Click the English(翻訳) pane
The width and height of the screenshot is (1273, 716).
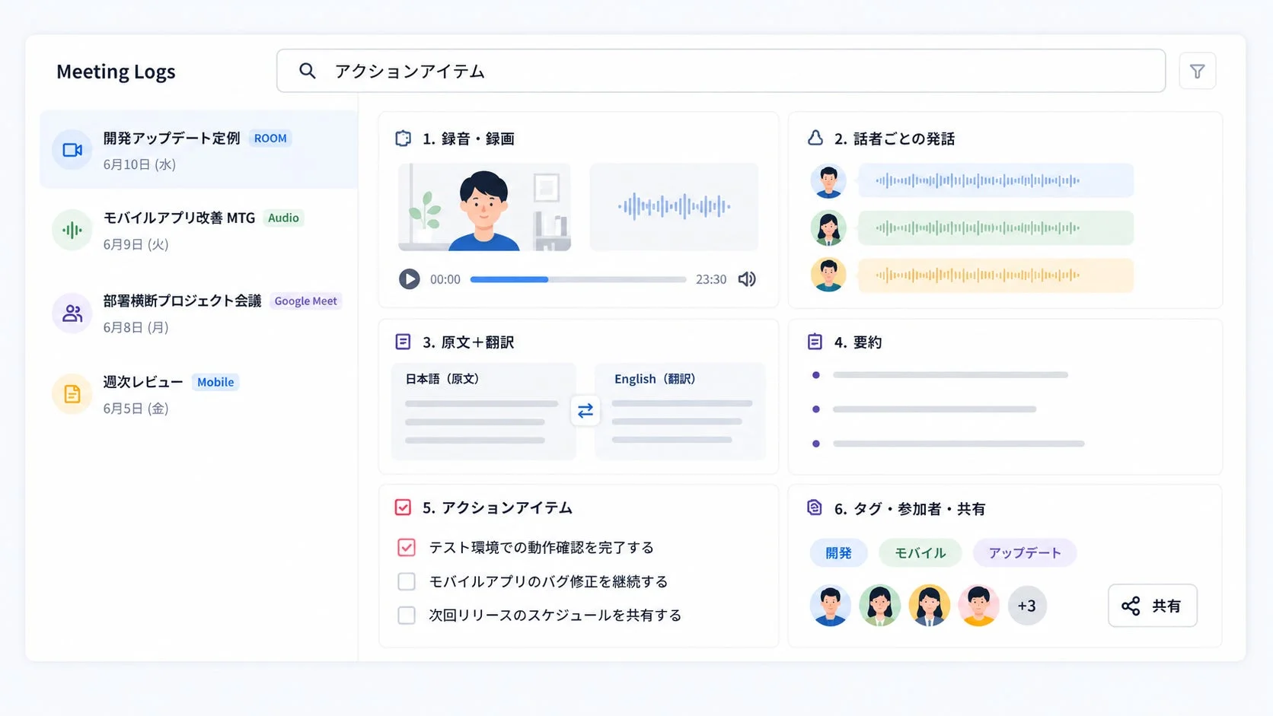[680, 411]
